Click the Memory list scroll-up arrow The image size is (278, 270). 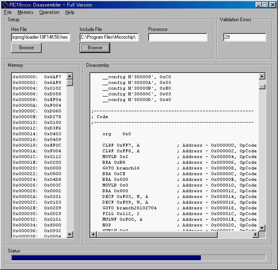[70, 76]
